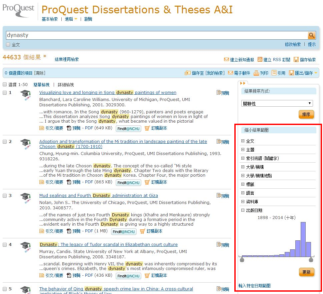
Task: Click PDF preview icon for result 1 (649 KB)
Action: (69, 128)
